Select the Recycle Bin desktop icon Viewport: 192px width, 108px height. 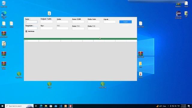tap(4, 4)
